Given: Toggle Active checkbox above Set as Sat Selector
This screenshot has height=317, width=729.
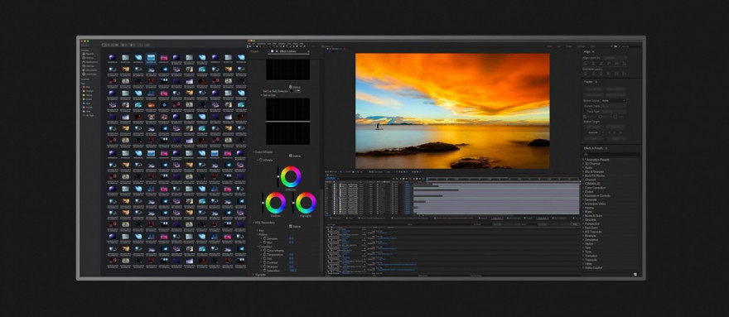Looking at the screenshot, I should 291,87.
